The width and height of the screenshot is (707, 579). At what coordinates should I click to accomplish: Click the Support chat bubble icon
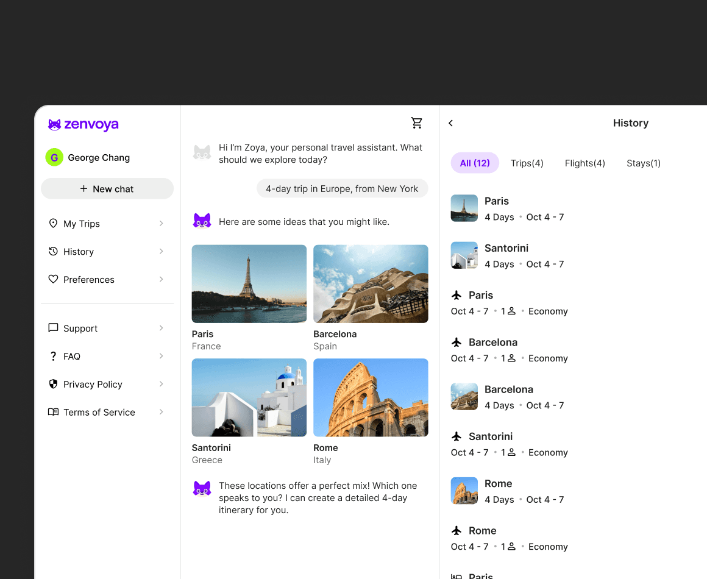tap(53, 328)
